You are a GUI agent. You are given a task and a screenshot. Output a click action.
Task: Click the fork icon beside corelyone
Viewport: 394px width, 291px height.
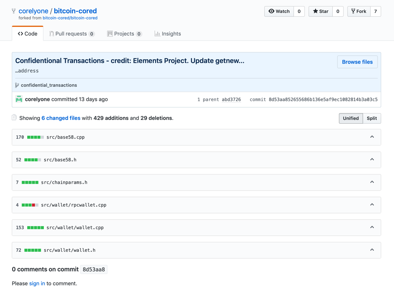(x=13, y=11)
